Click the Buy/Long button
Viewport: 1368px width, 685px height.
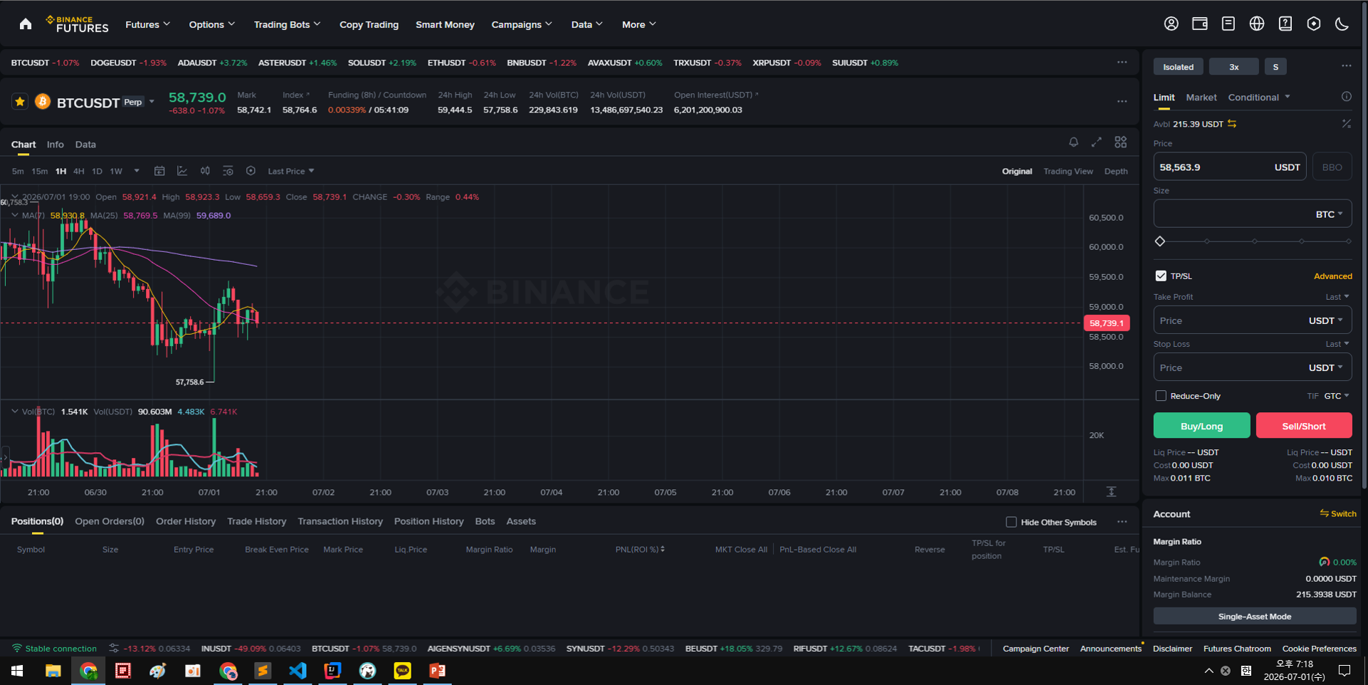click(x=1201, y=426)
